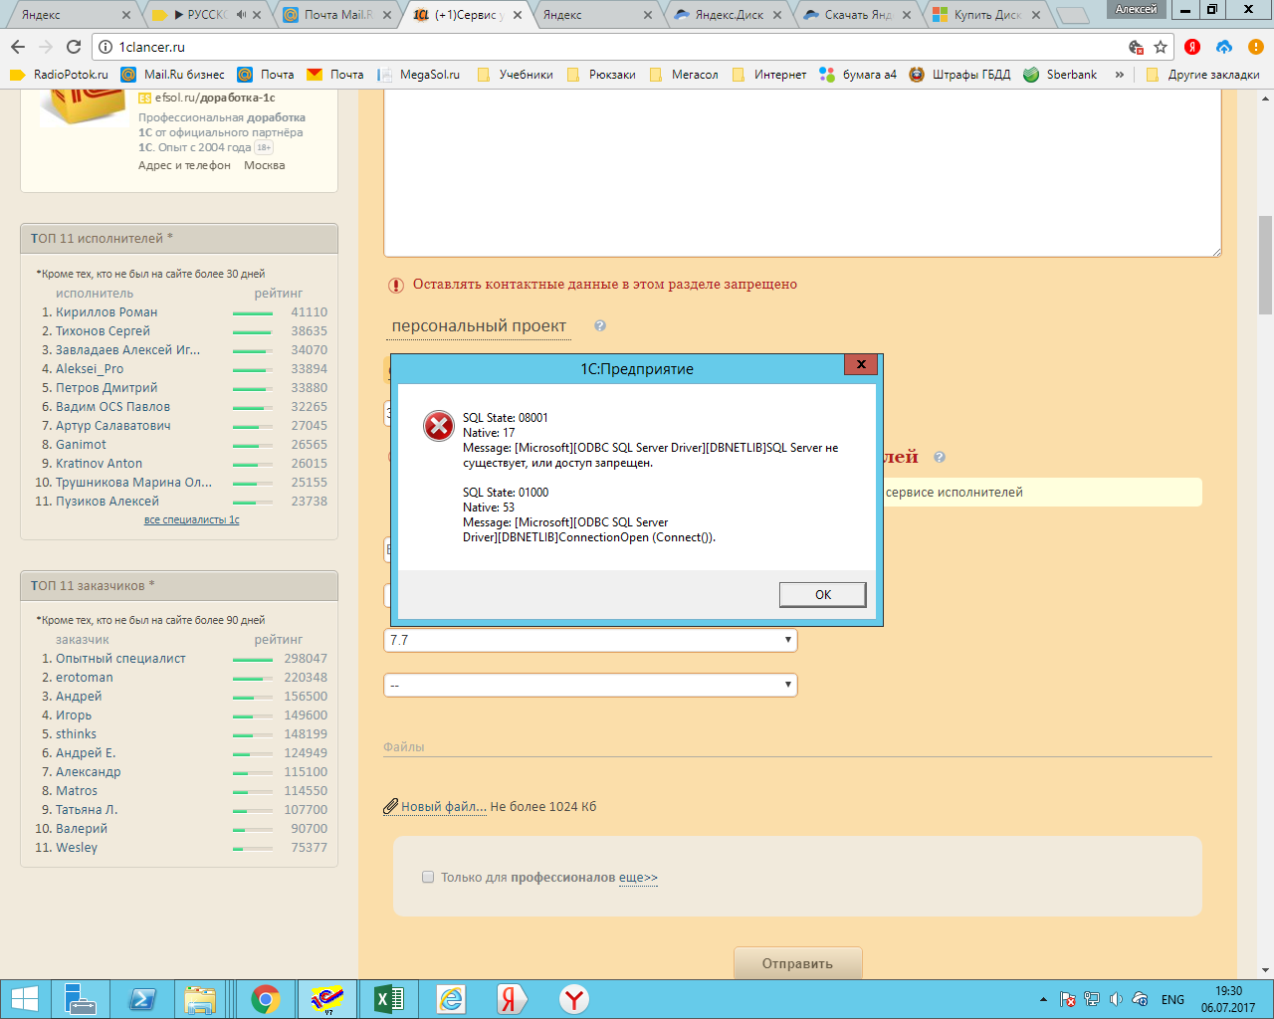Click the help icon beside персональный проект
The height and width of the screenshot is (1019, 1274).
point(600,326)
